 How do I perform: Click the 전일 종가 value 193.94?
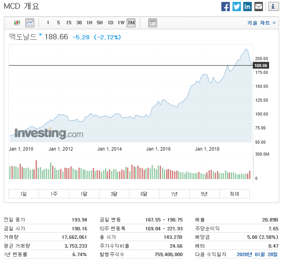coord(79,220)
